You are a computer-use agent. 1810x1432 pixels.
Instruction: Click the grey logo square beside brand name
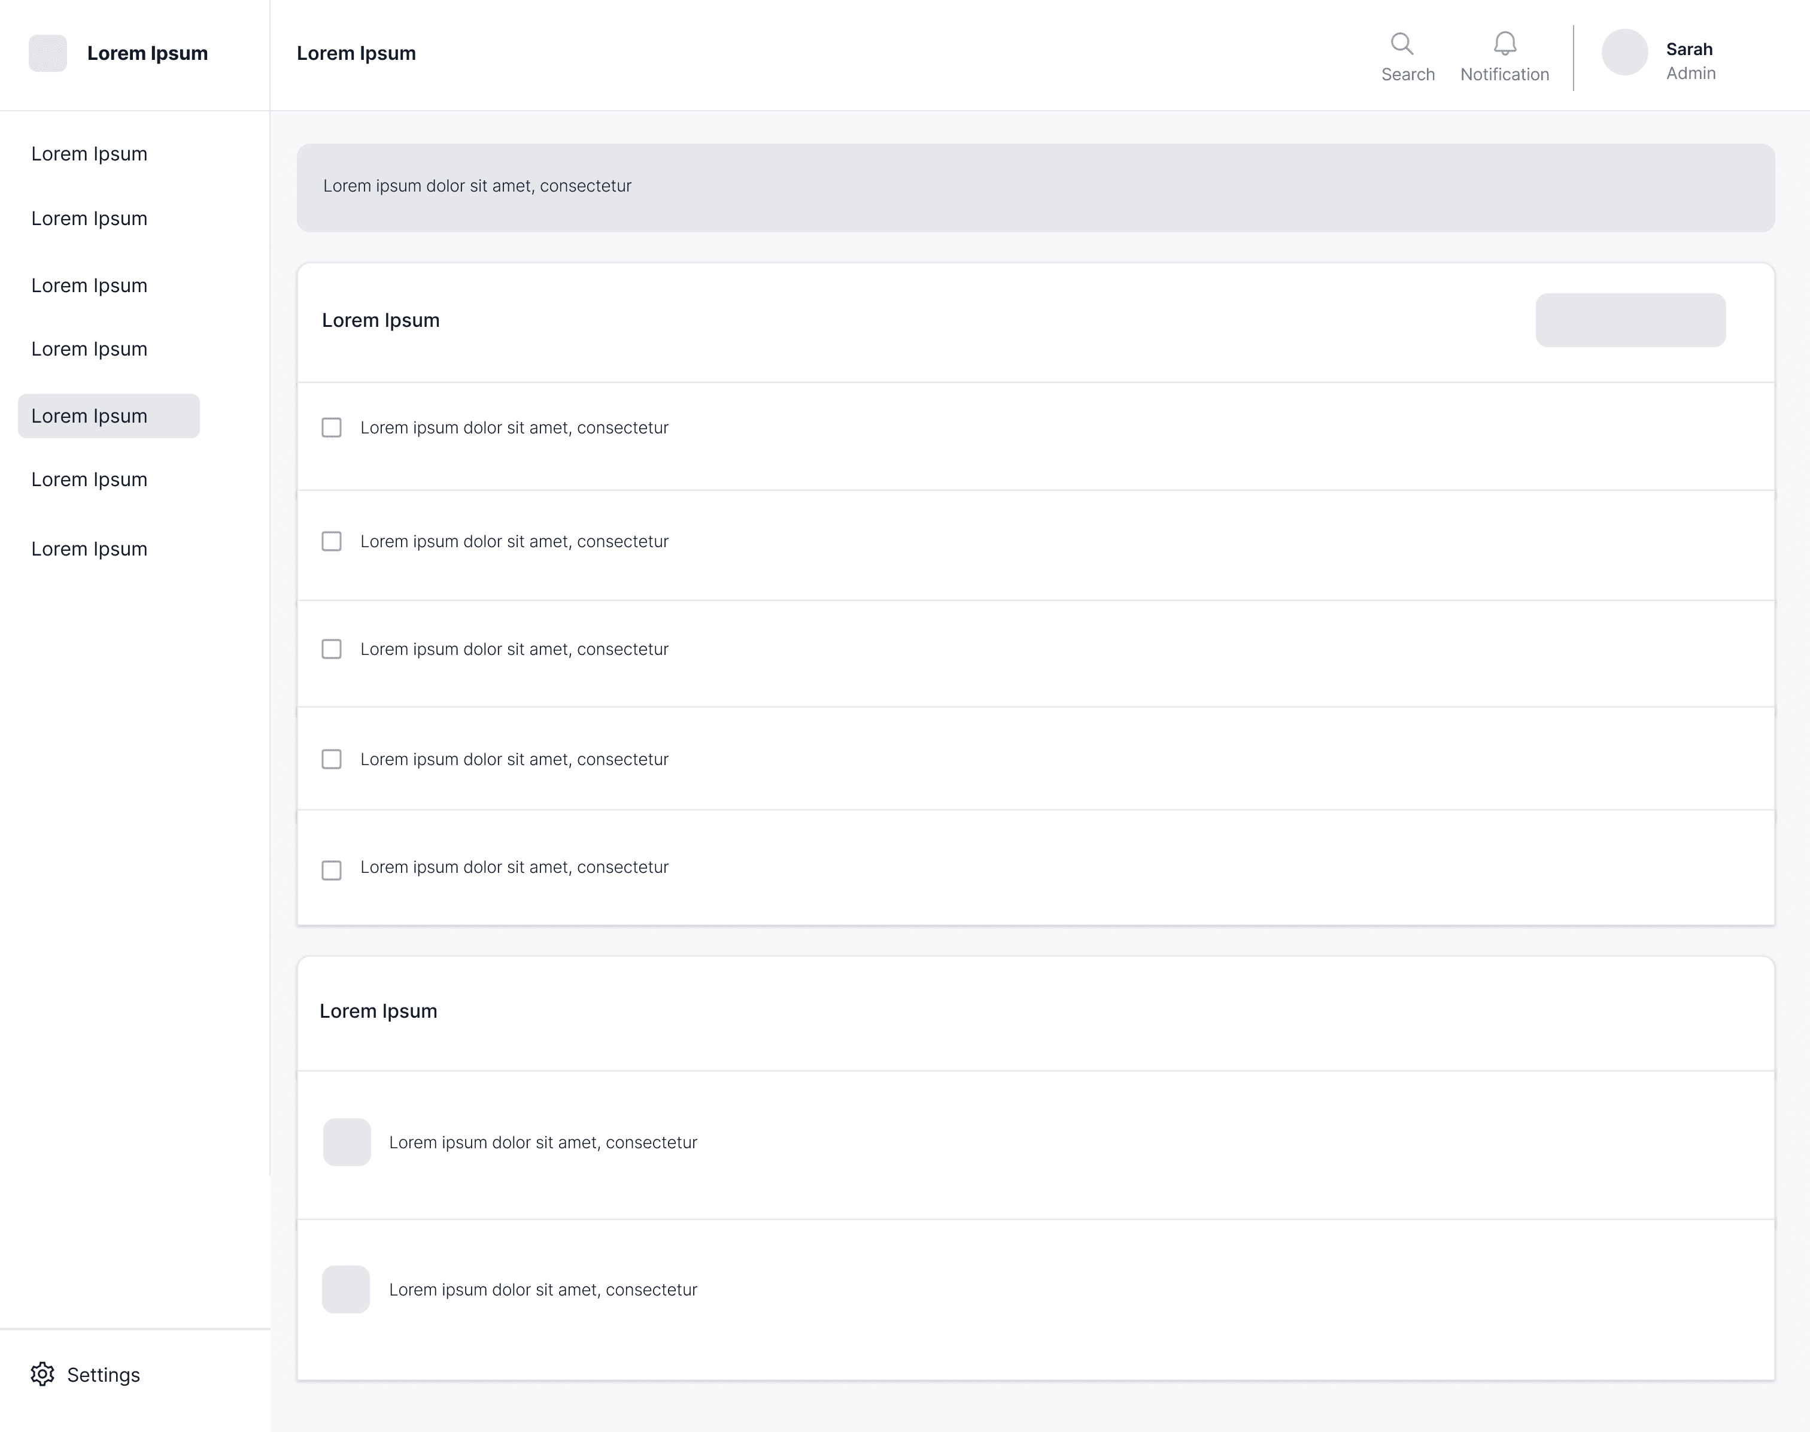[x=48, y=53]
